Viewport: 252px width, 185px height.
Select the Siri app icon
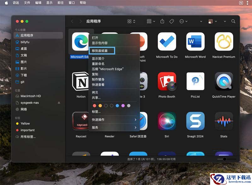click(x=167, y=121)
